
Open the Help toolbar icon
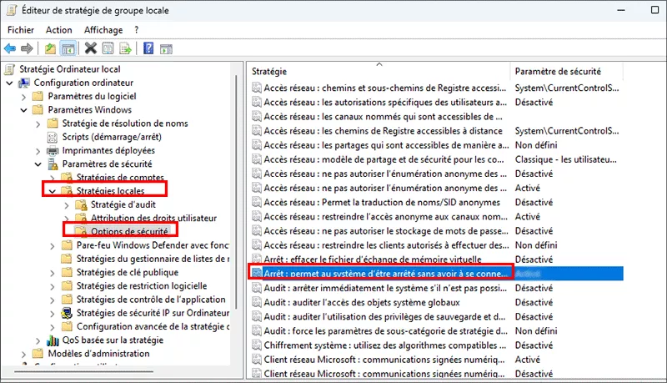(148, 48)
